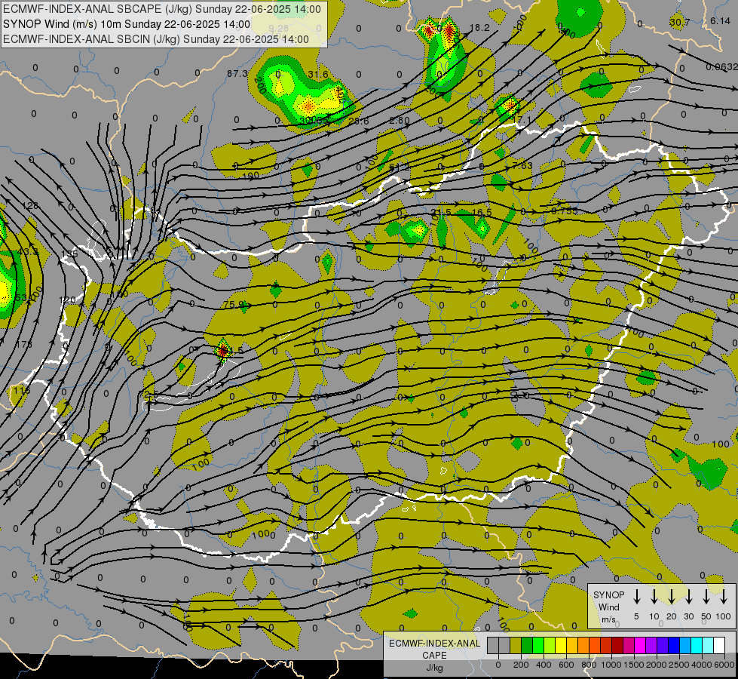Click the 6.14 value on the map
738x679 pixels.
pyautogui.click(x=720, y=20)
